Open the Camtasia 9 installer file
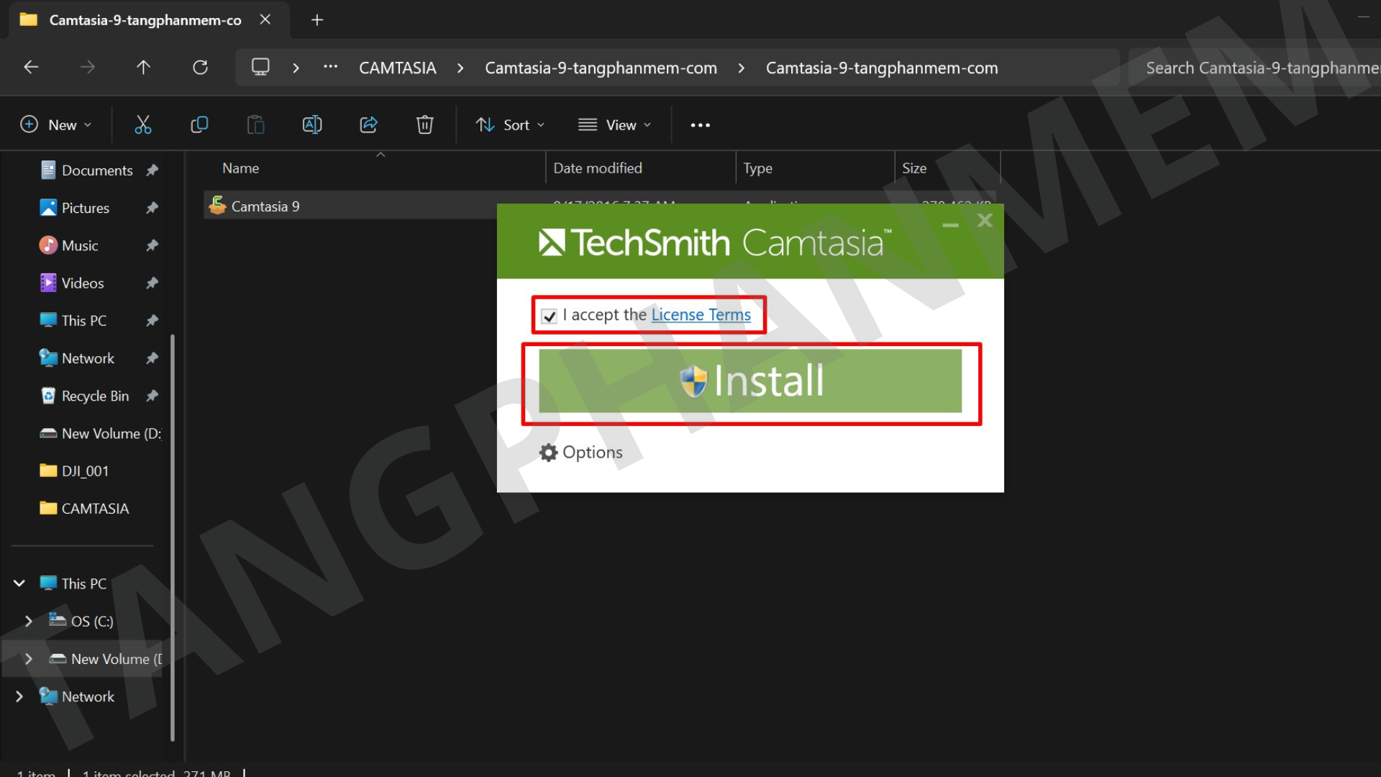The width and height of the screenshot is (1381, 777). 265,206
